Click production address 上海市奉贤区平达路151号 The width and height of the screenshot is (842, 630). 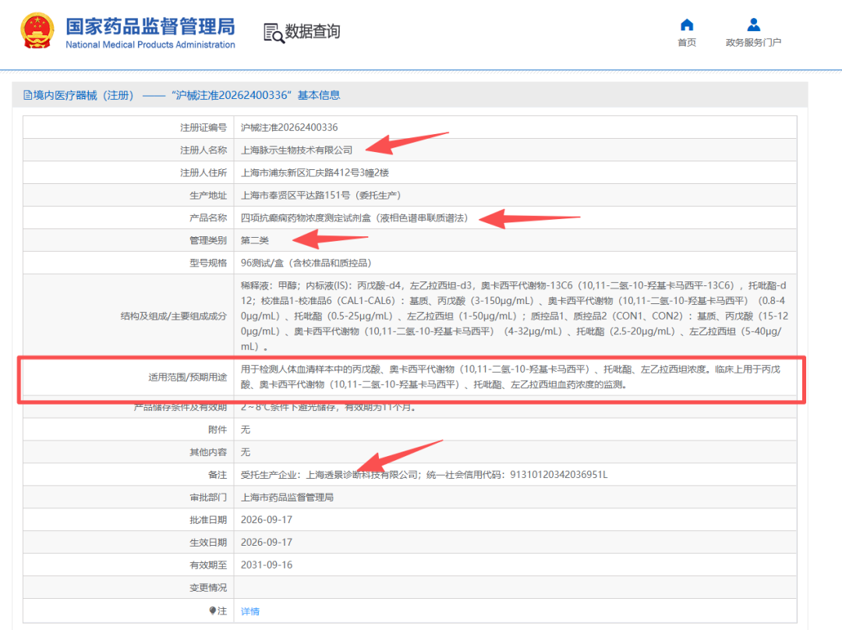click(x=320, y=195)
